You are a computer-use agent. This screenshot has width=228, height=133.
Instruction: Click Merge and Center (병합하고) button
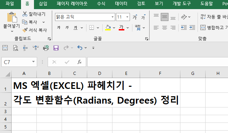[x=214, y=27]
